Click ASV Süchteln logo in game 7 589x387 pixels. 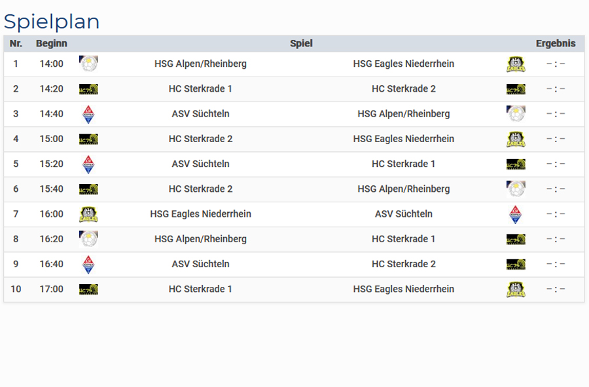[516, 215]
